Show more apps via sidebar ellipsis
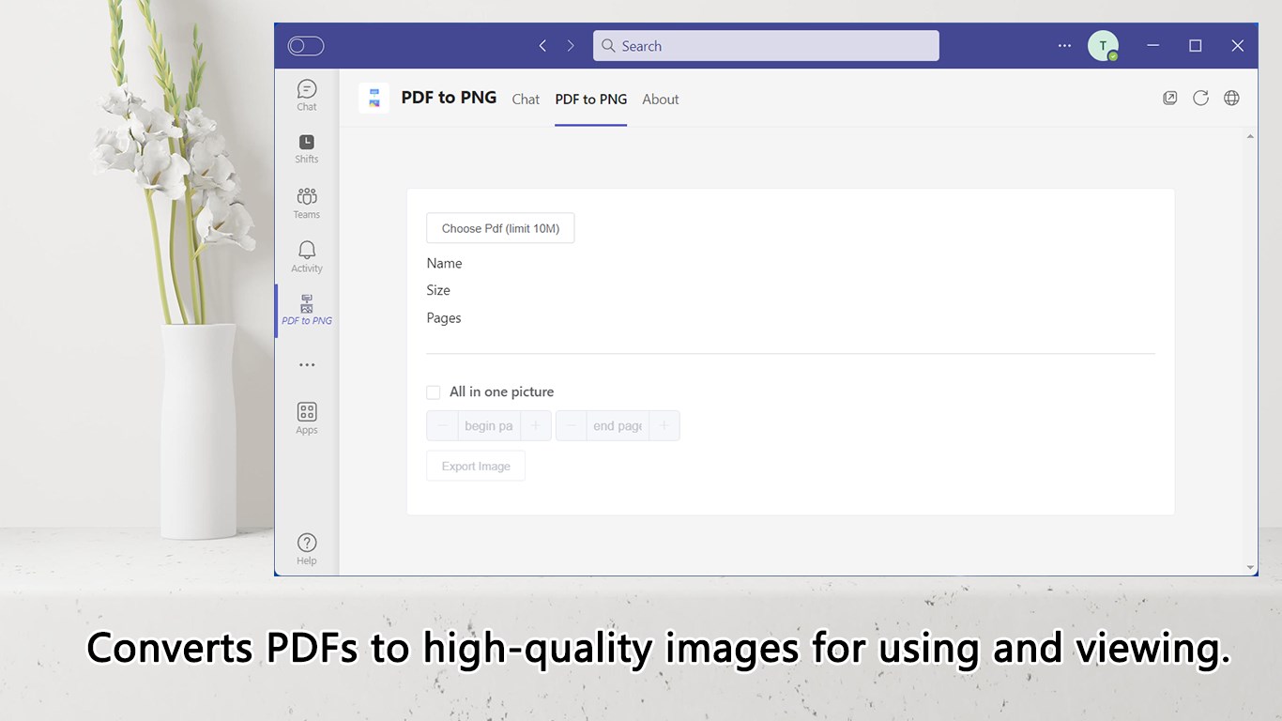The width and height of the screenshot is (1282, 721). [x=307, y=364]
